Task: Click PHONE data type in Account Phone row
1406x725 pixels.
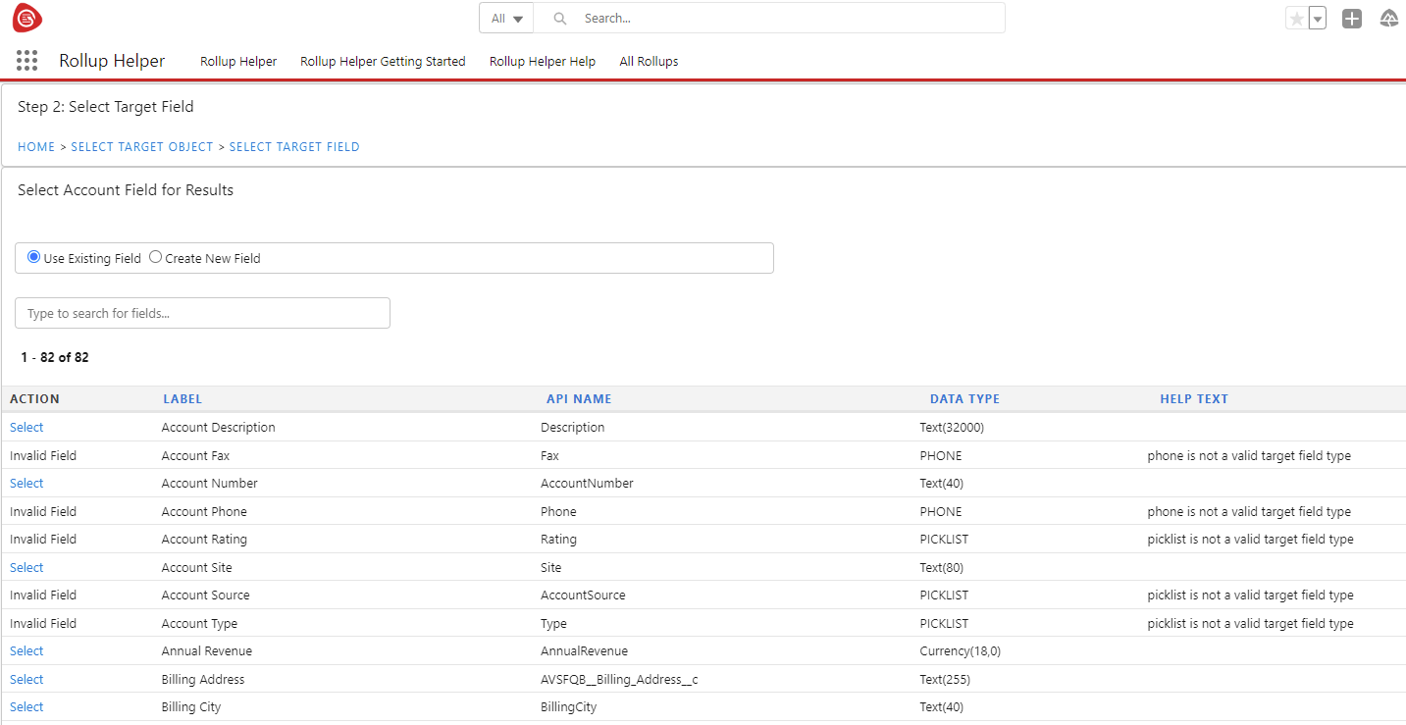Action: click(941, 512)
